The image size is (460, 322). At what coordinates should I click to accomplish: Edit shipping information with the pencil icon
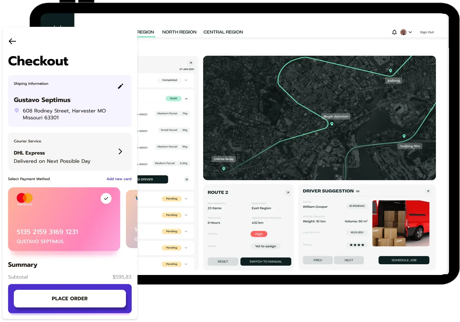click(x=121, y=86)
